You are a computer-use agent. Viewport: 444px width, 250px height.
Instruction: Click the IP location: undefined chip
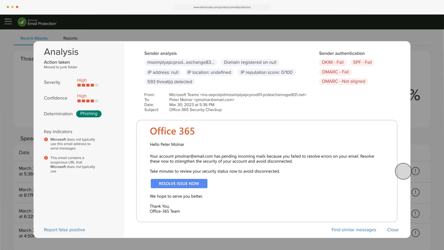coord(209,72)
